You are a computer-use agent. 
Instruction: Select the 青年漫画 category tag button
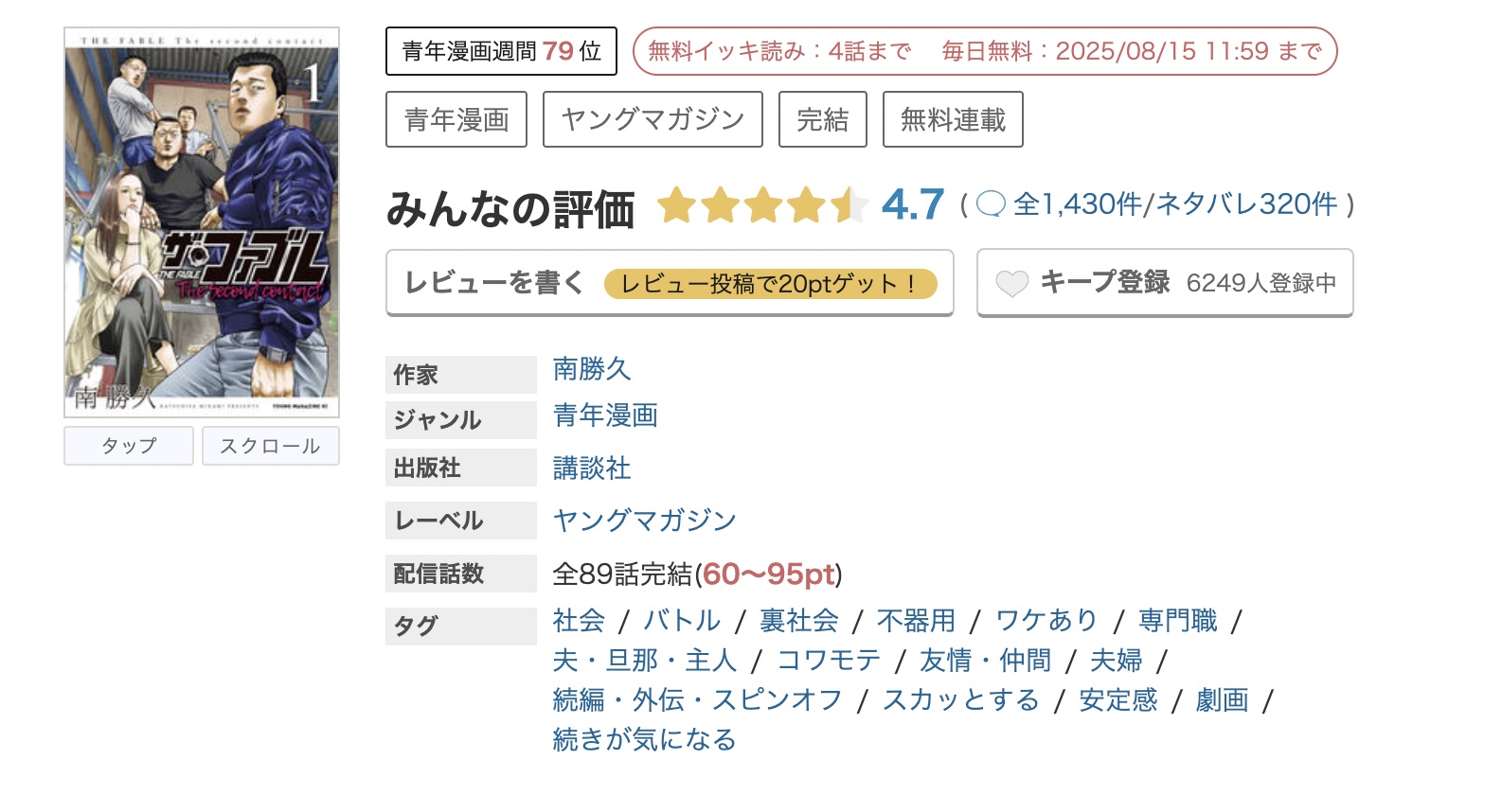click(x=456, y=120)
